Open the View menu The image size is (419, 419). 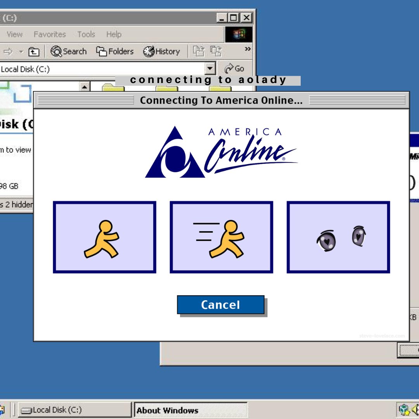[x=15, y=34]
